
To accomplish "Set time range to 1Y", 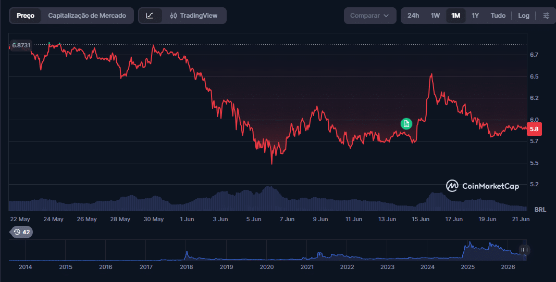I will (x=475, y=16).
